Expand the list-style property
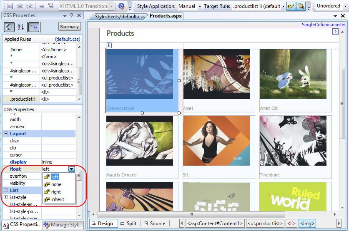The image size is (349, 231). 6,197
